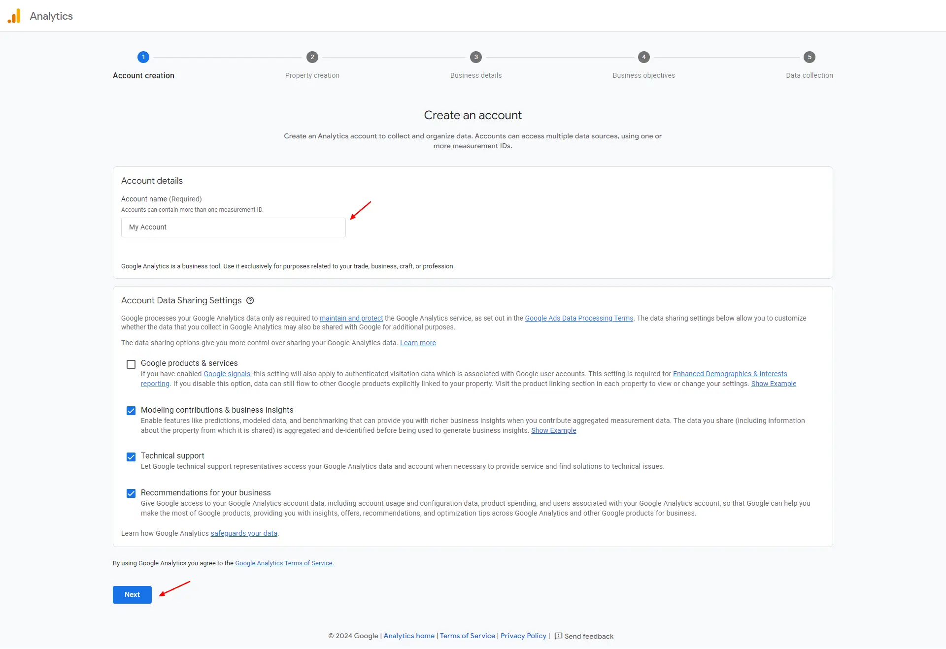
Task: Click the Technical support label
Action: pos(172,456)
